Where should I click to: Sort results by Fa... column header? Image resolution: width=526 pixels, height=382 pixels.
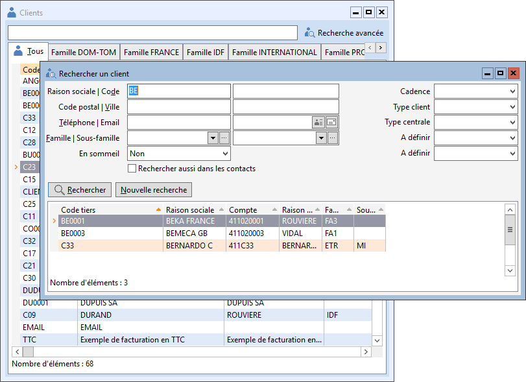click(338, 209)
